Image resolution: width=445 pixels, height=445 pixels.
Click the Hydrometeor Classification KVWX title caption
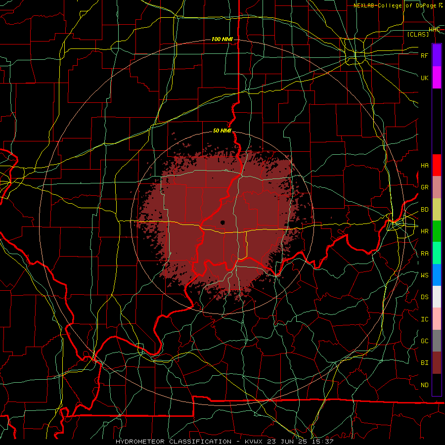(x=224, y=442)
